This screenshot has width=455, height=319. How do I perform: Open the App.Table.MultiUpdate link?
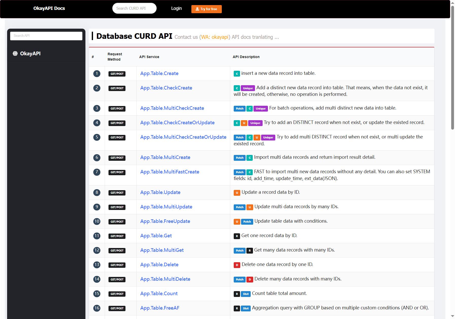(x=166, y=207)
